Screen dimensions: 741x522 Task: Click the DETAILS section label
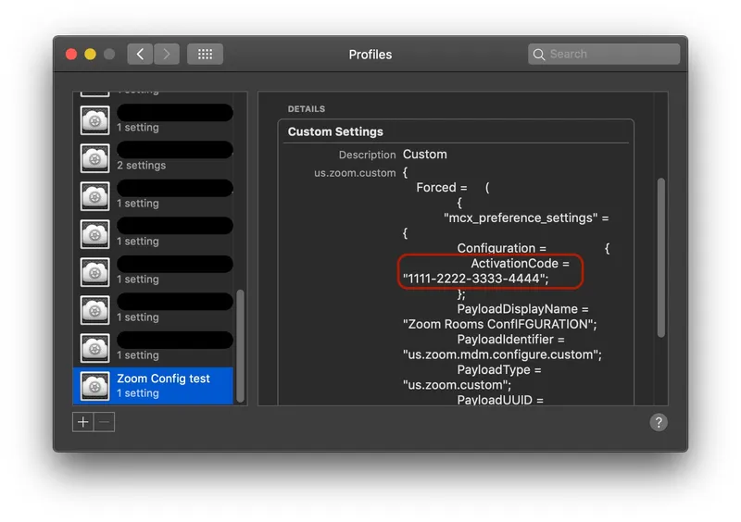pos(307,108)
